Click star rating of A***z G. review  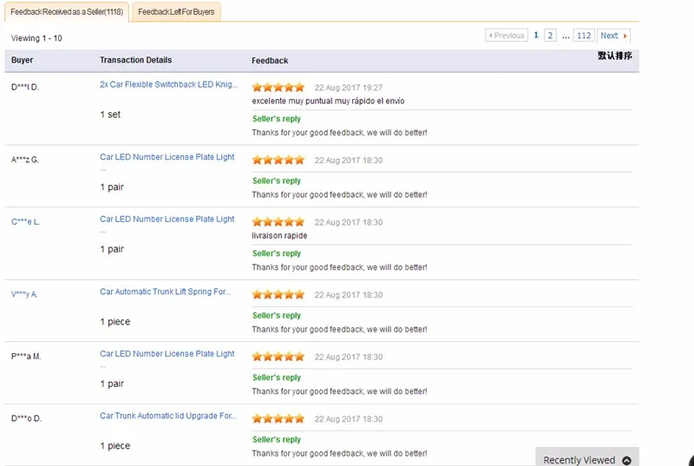(278, 160)
